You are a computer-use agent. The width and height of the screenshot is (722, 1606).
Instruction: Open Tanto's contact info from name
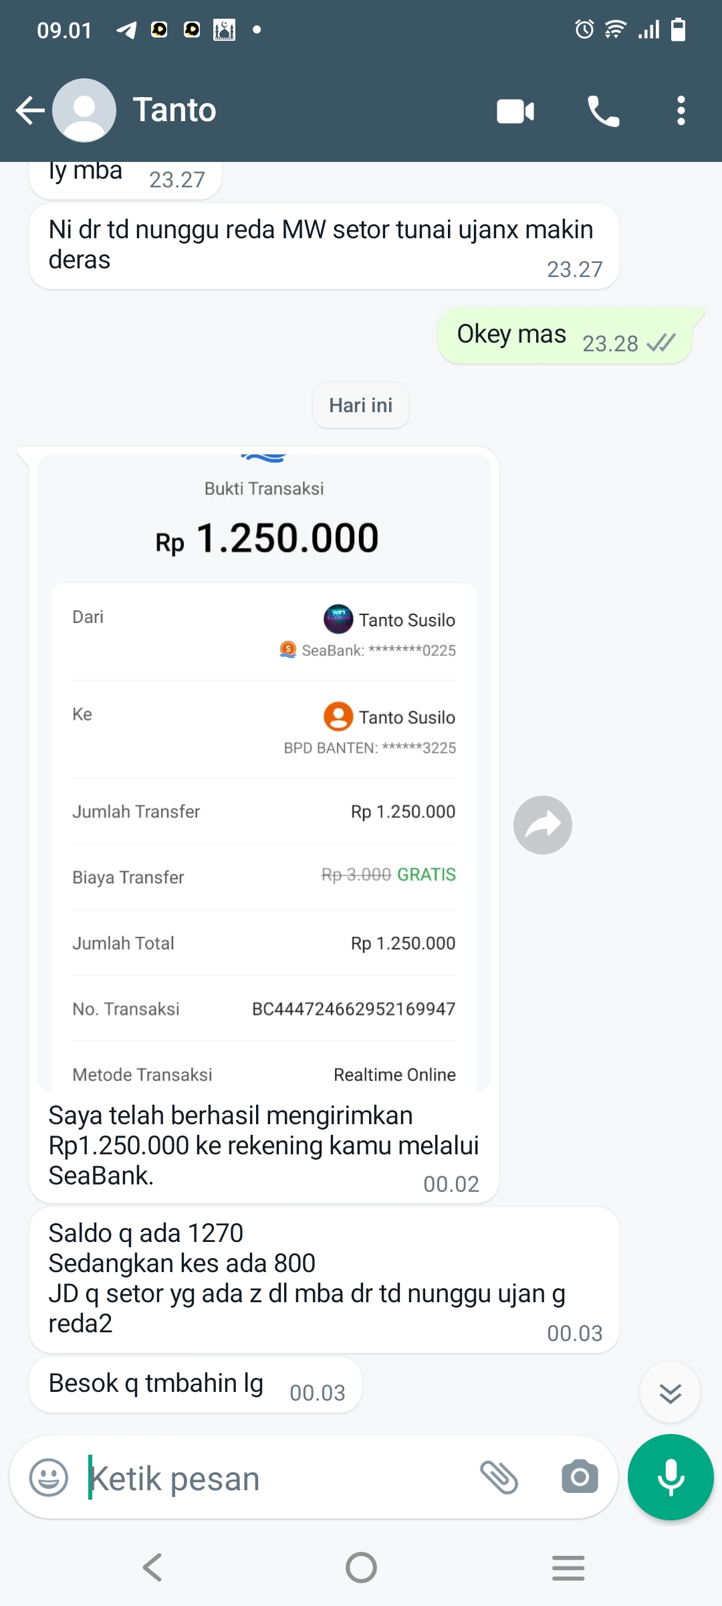tap(174, 110)
